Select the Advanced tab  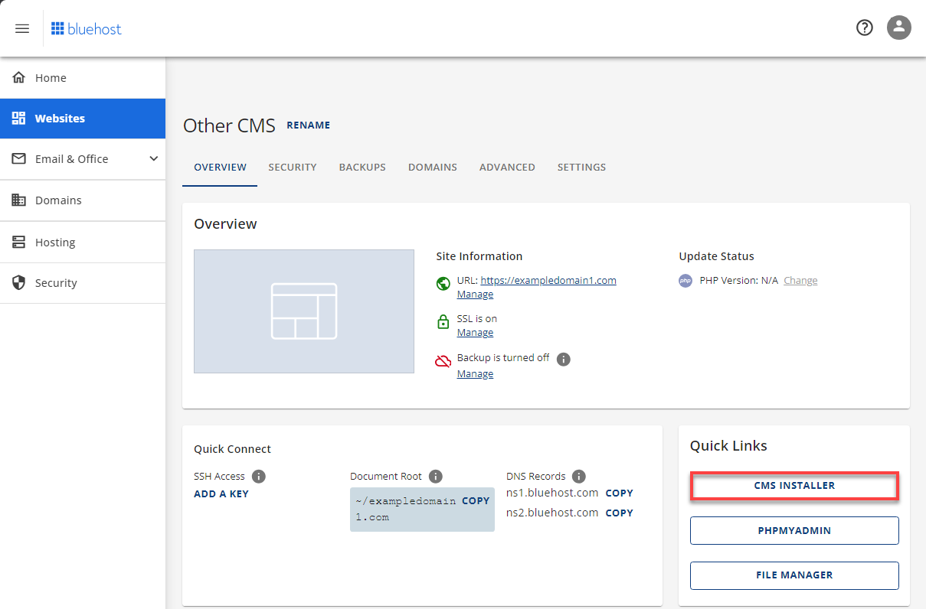click(507, 167)
